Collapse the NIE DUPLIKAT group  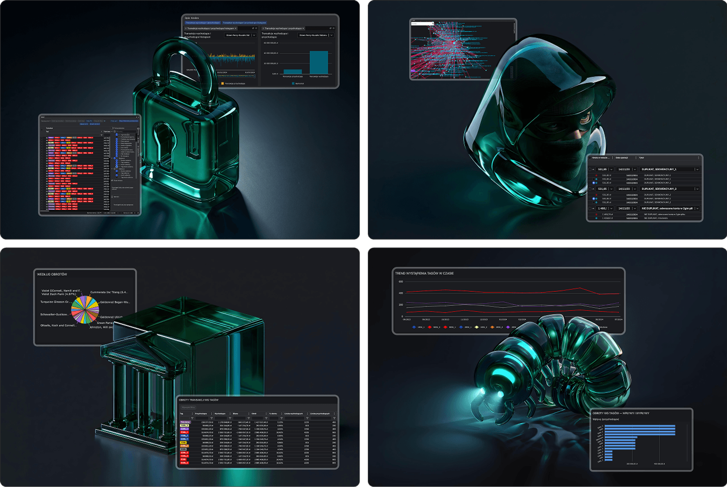(x=594, y=209)
